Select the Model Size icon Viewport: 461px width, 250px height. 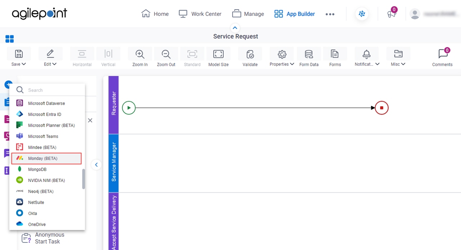click(218, 54)
